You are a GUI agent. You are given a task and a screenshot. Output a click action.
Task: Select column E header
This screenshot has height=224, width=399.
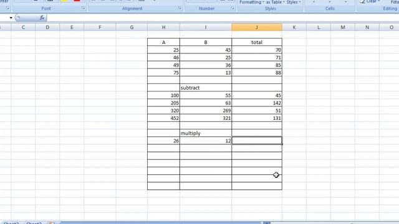(x=72, y=27)
